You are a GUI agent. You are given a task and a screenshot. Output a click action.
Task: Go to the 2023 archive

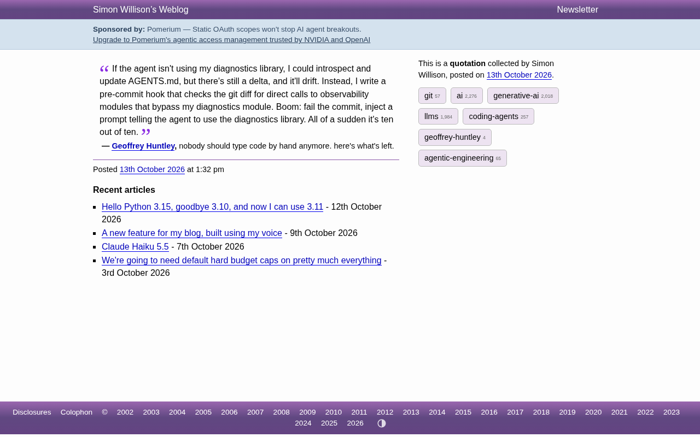672,412
